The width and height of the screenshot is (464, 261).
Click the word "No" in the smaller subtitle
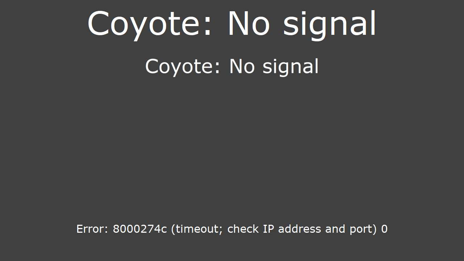(x=242, y=66)
